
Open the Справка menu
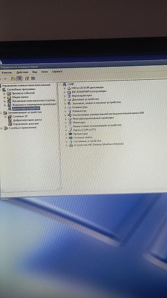click(57, 72)
